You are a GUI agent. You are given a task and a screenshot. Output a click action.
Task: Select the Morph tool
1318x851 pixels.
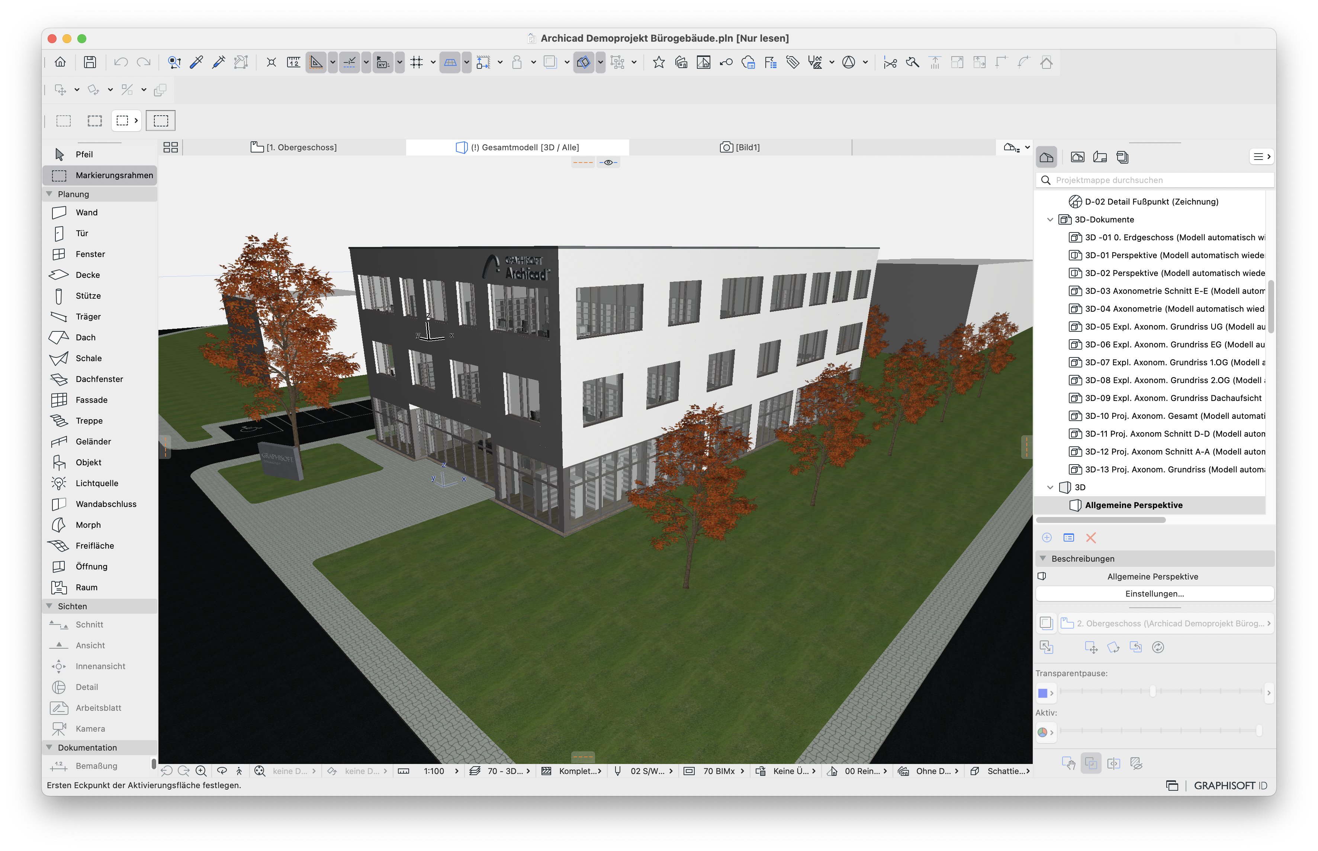click(99, 525)
